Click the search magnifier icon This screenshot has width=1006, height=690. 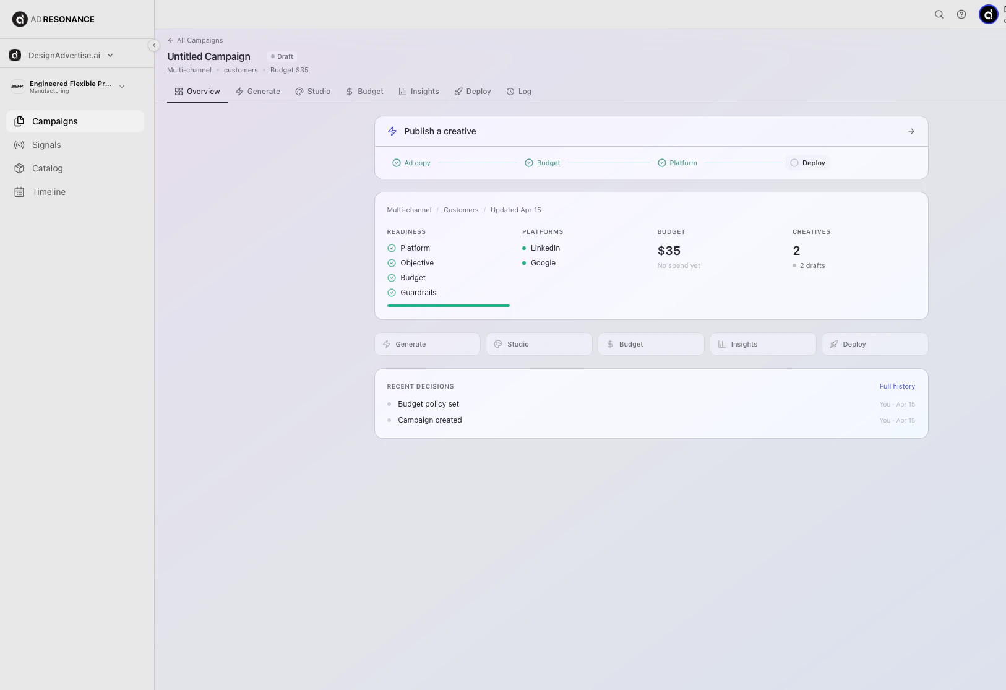point(939,14)
